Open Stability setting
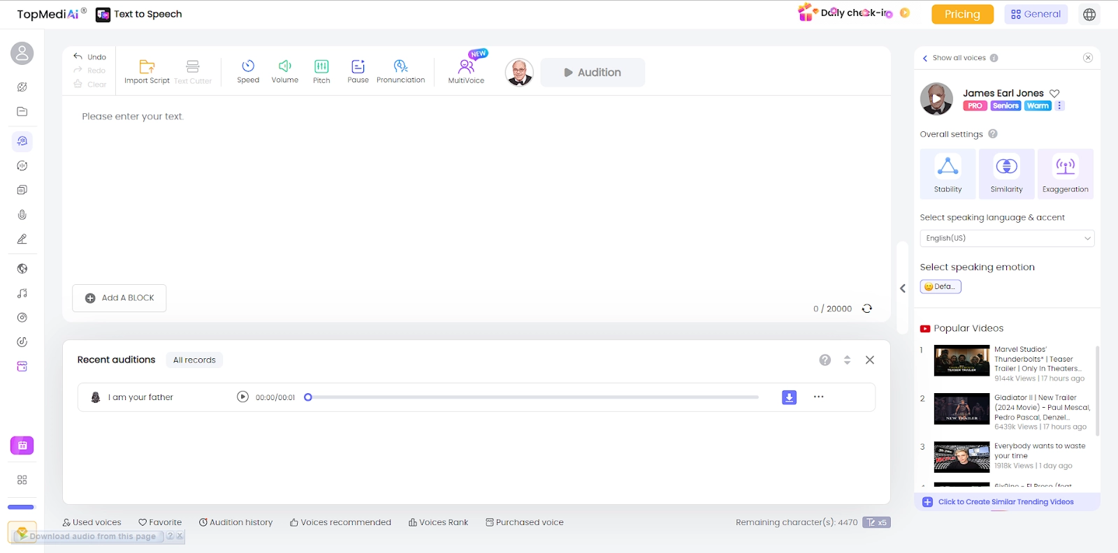Viewport: 1118px width, 553px height. (948, 174)
